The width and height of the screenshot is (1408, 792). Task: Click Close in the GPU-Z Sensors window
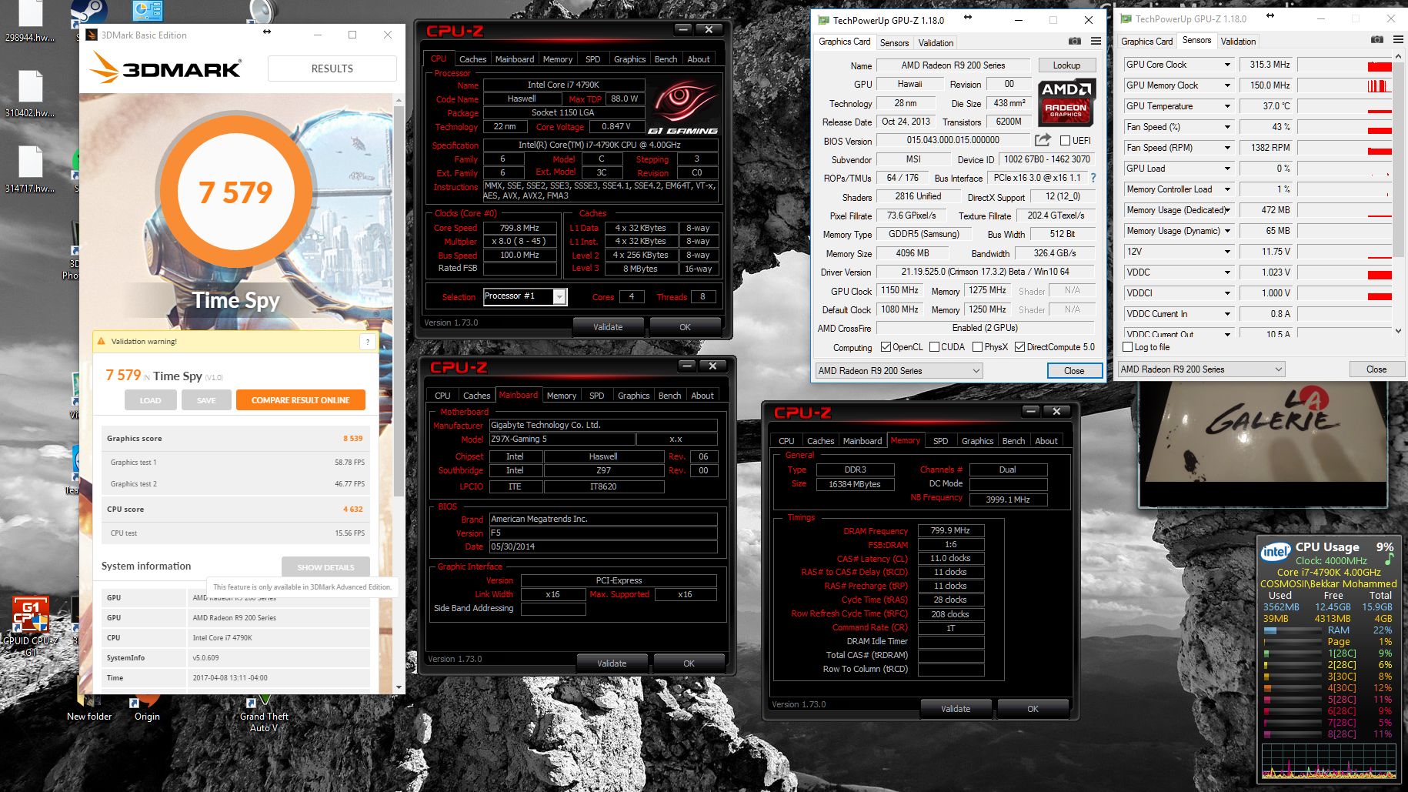(1376, 369)
